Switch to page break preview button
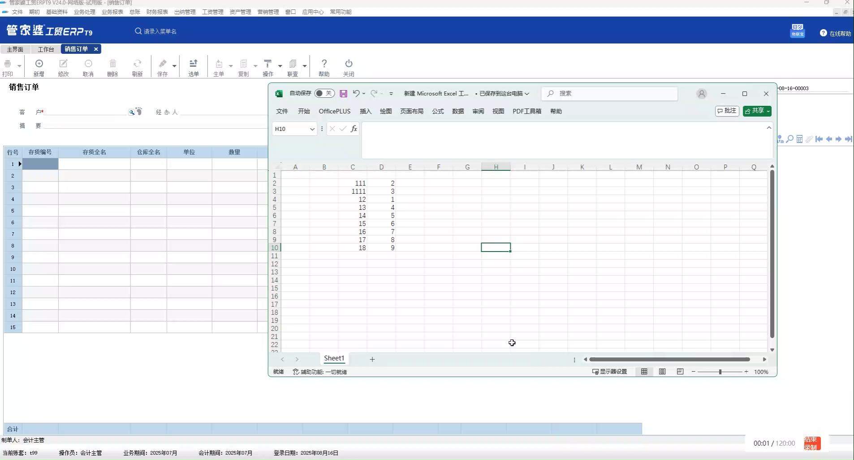The image size is (854, 460). (680, 372)
